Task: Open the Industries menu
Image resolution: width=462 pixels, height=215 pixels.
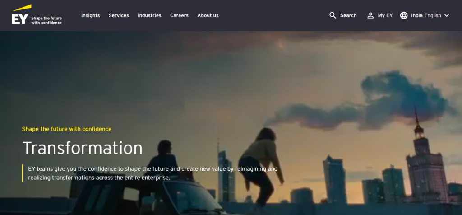Action: click(x=149, y=15)
